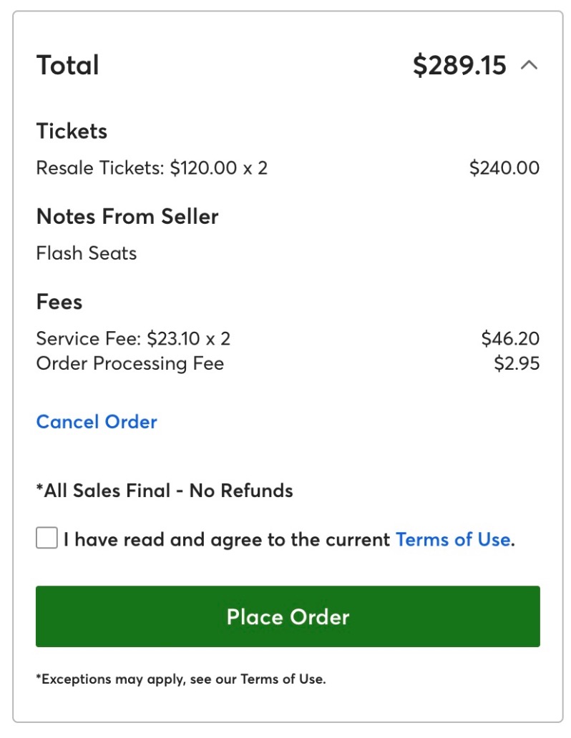
Task: Click the Cancel Order link
Action: click(97, 422)
